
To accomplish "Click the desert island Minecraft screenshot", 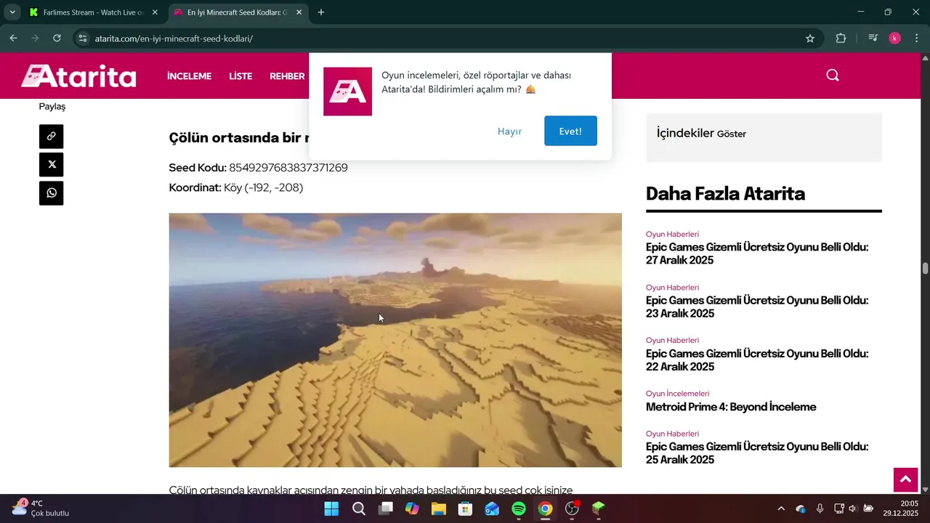I will click(395, 340).
